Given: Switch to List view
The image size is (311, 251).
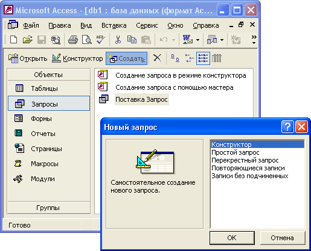Looking at the screenshot, I should pos(203,58).
